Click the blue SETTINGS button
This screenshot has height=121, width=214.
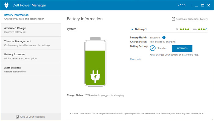[182, 48]
